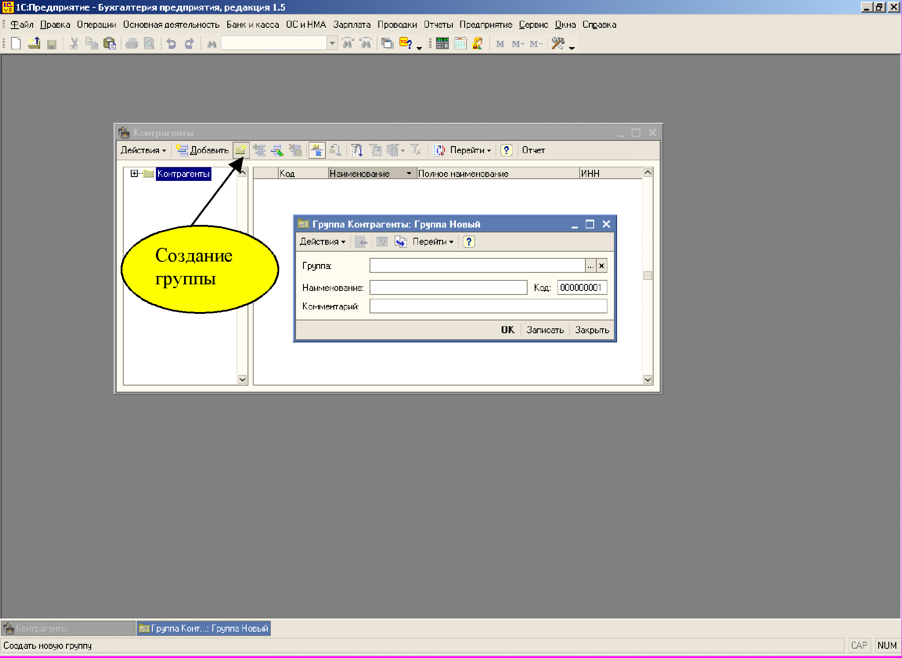Click the Код field with 000000001
Screen dimensions: 902x658
tap(582, 288)
